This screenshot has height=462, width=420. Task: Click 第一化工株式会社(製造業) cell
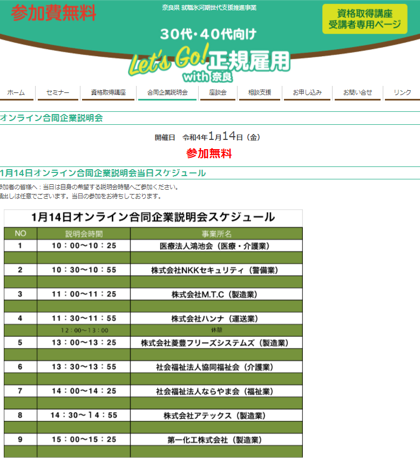point(216,440)
